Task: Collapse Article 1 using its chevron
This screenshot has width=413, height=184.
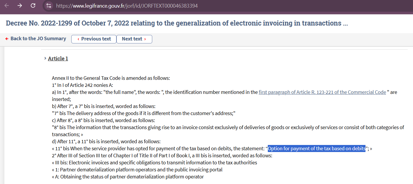Action: point(45,58)
